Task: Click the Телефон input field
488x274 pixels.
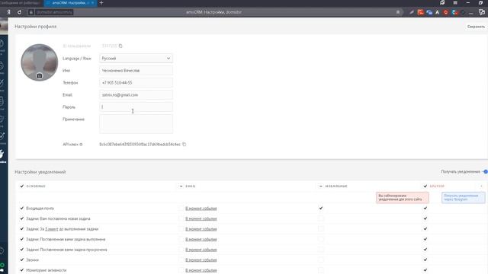Action: coord(136,83)
